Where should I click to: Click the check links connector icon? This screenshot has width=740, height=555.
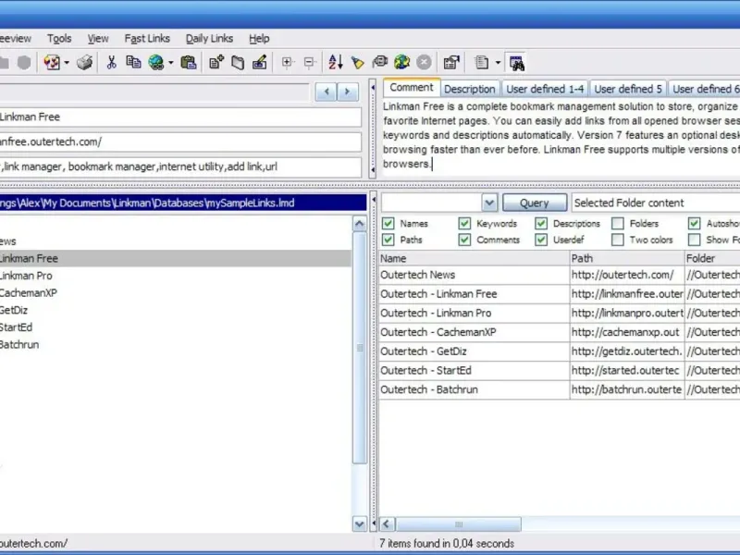coord(379,62)
